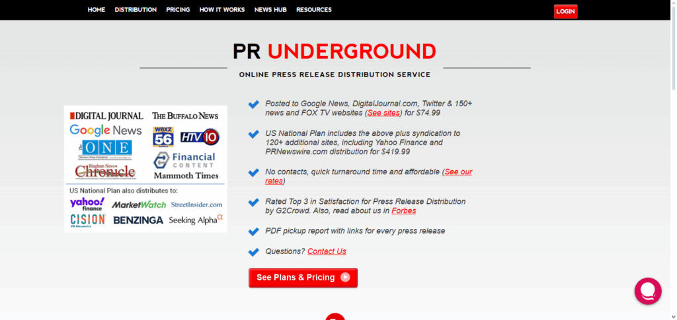Click the Financial Content logo

click(x=184, y=160)
